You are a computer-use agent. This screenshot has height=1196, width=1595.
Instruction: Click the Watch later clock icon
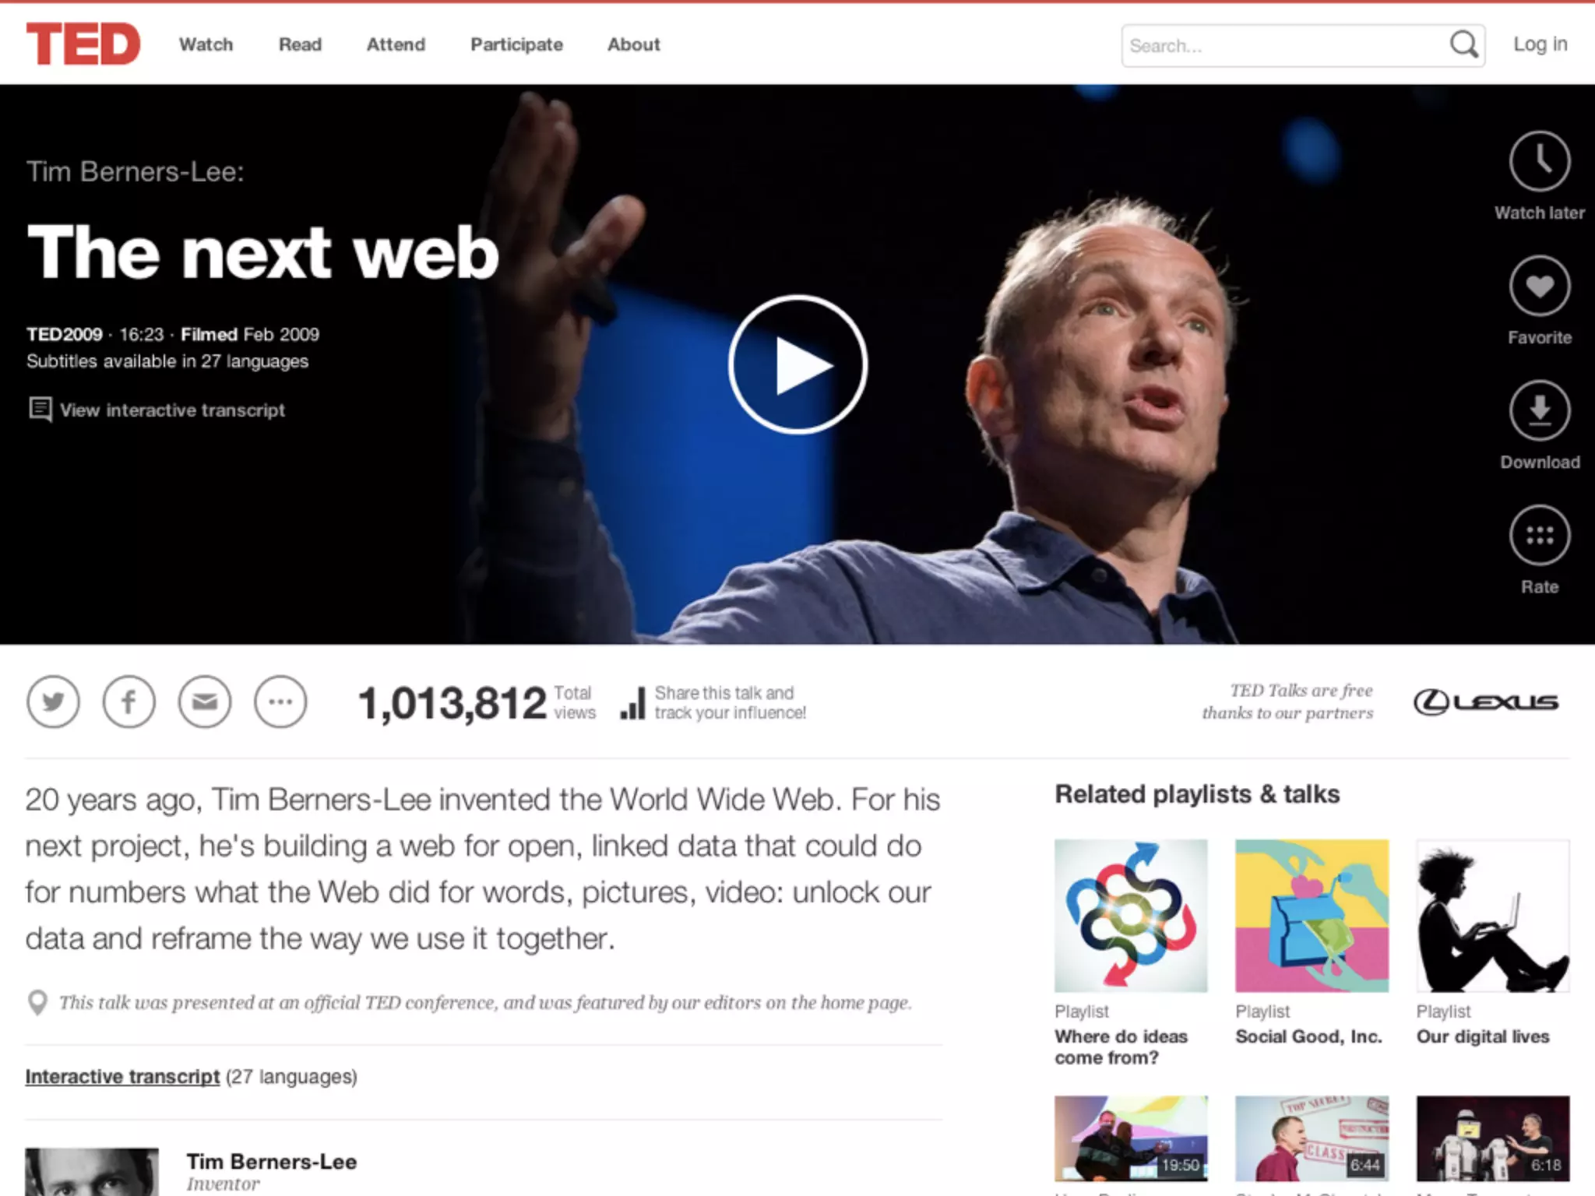[x=1539, y=161]
